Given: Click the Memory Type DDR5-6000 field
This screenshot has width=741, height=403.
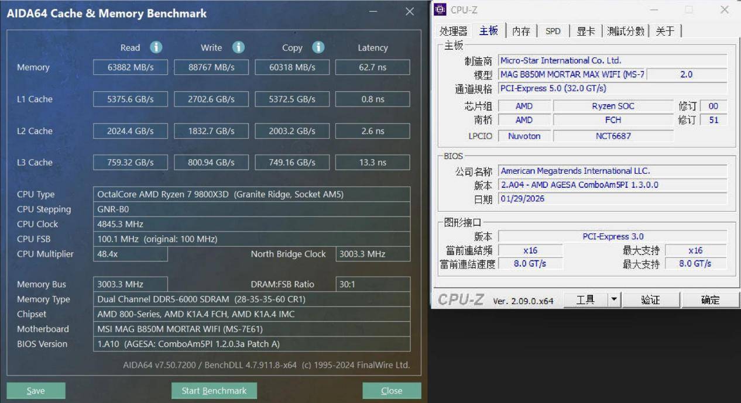Looking at the screenshot, I should click(252, 299).
